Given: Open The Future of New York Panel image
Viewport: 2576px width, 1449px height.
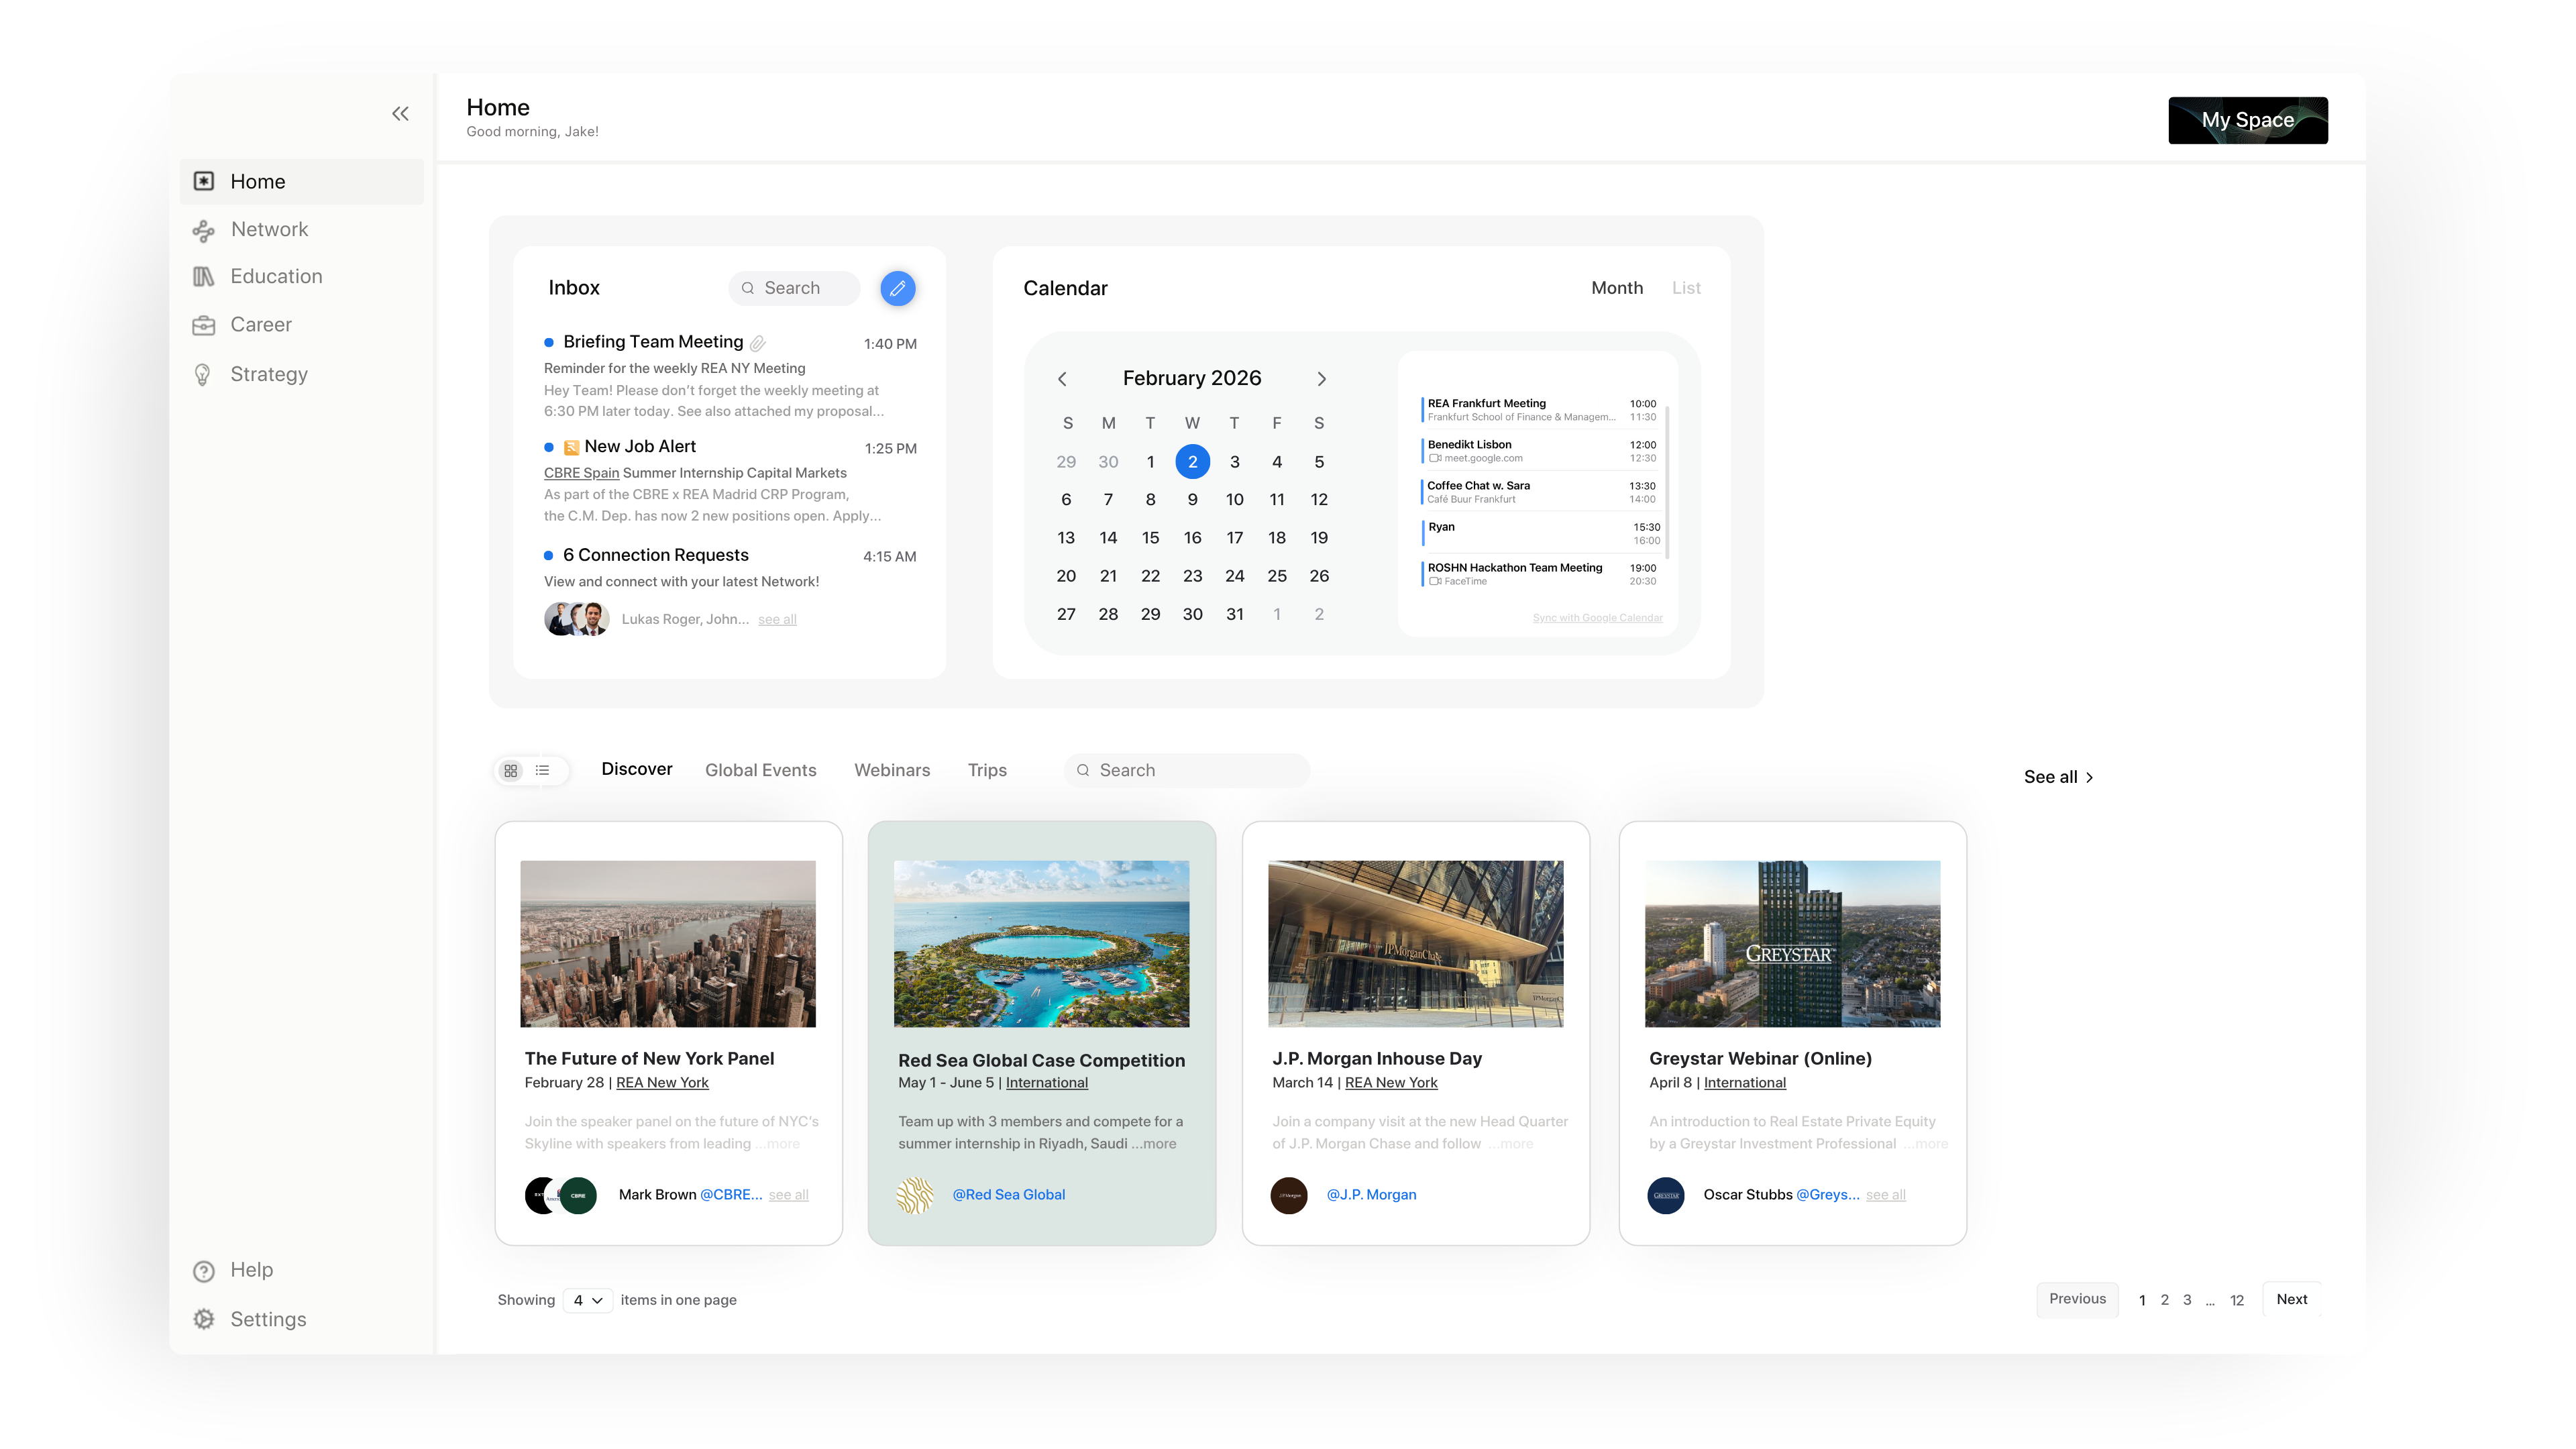Looking at the screenshot, I should 668,944.
